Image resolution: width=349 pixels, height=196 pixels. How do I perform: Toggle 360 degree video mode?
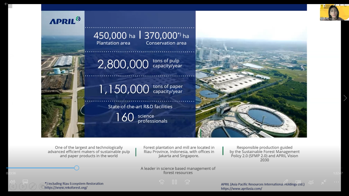(311, 182)
